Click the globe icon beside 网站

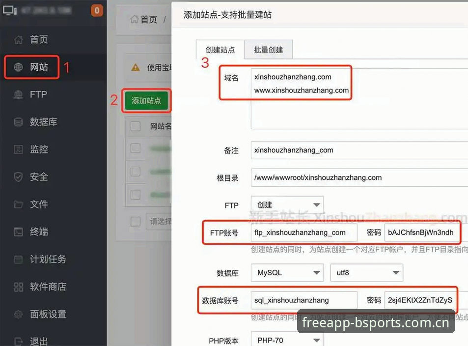point(18,67)
